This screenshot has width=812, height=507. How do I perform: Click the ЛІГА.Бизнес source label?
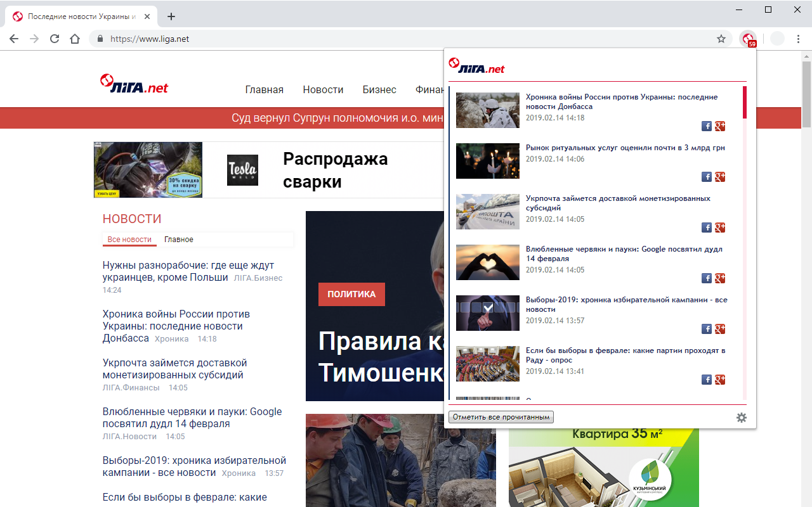point(258,278)
